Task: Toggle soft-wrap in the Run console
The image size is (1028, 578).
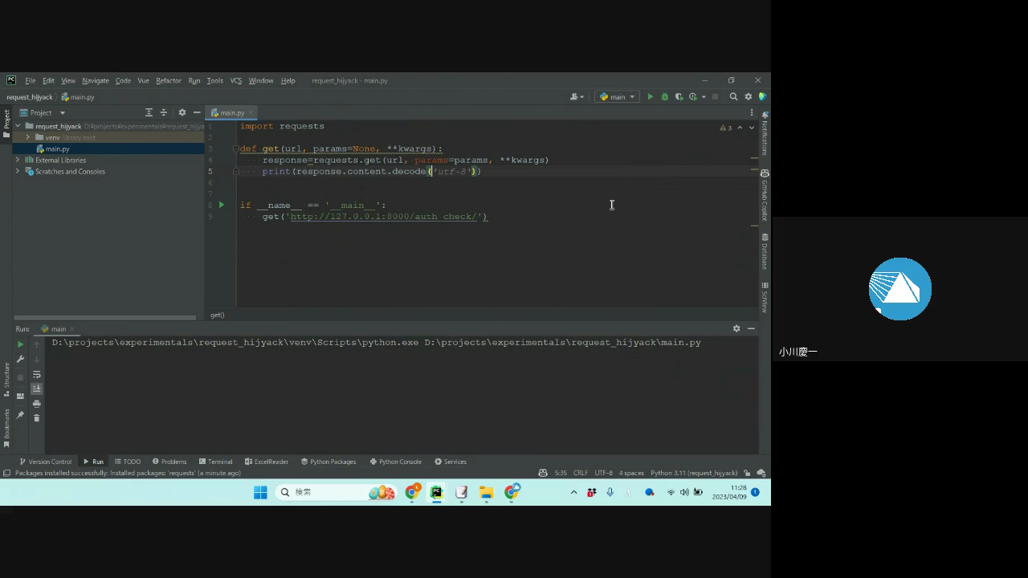Action: [x=36, y=375]
